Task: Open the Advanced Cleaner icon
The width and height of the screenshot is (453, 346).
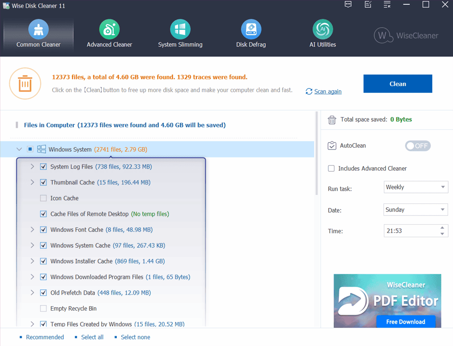Action: (x=109, y=30)
